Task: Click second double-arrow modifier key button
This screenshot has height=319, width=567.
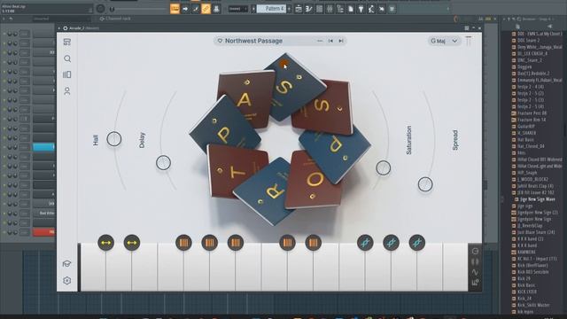Action: click(132, 243)
